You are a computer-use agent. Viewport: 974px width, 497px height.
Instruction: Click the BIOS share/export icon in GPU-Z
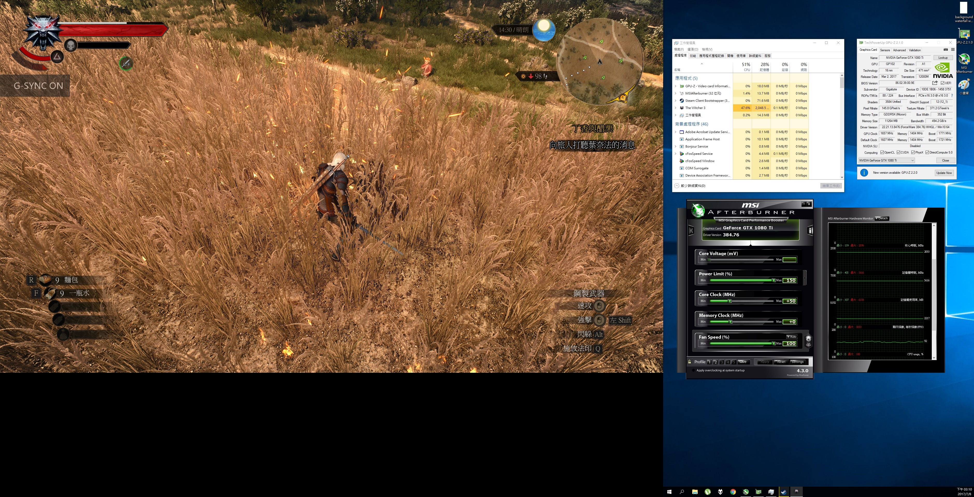pos(935,83)
